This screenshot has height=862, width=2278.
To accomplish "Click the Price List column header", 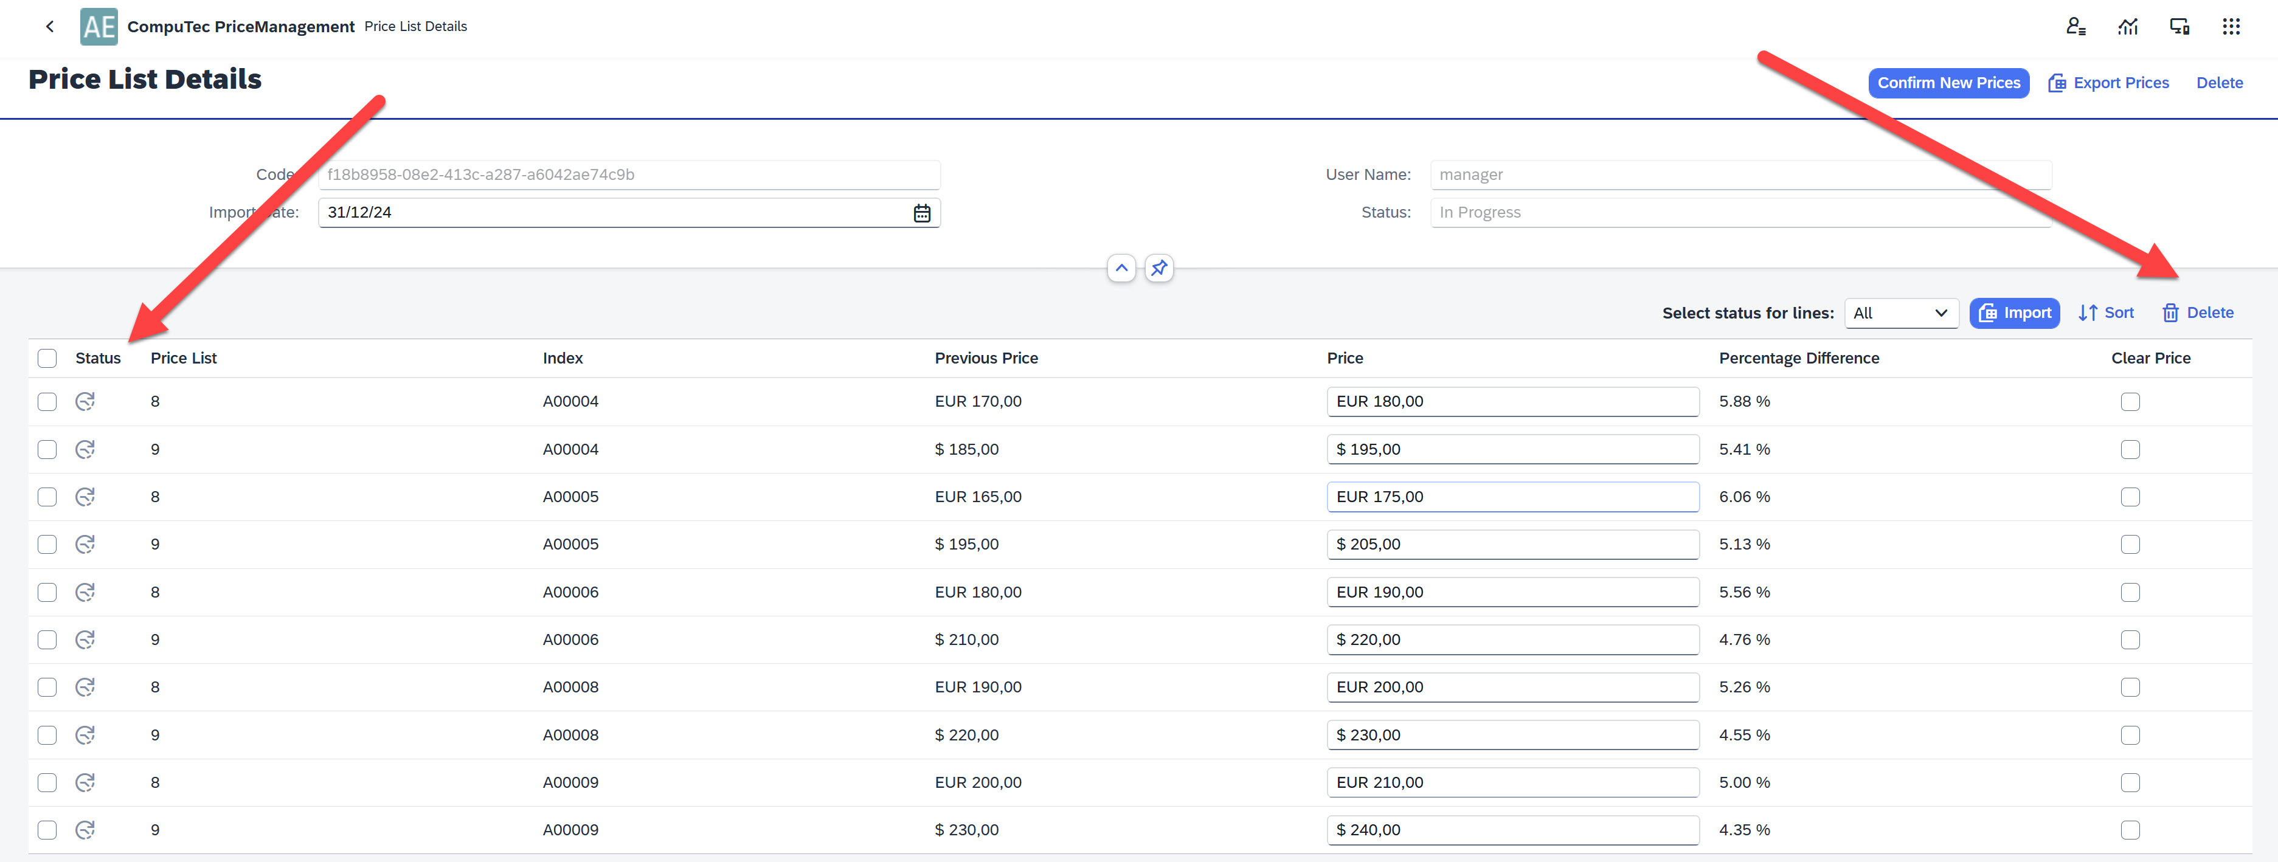I will 183,358.
